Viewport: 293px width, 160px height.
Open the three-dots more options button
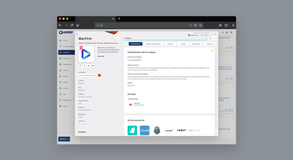215,38
